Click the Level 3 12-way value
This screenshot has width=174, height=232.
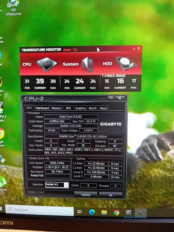tap(115, 177)
